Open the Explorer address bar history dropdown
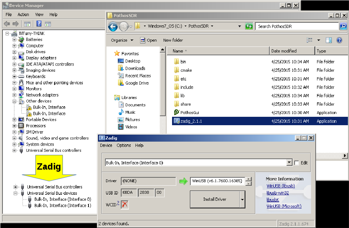This screenshot has height=228, width=349. pos(239,26)
